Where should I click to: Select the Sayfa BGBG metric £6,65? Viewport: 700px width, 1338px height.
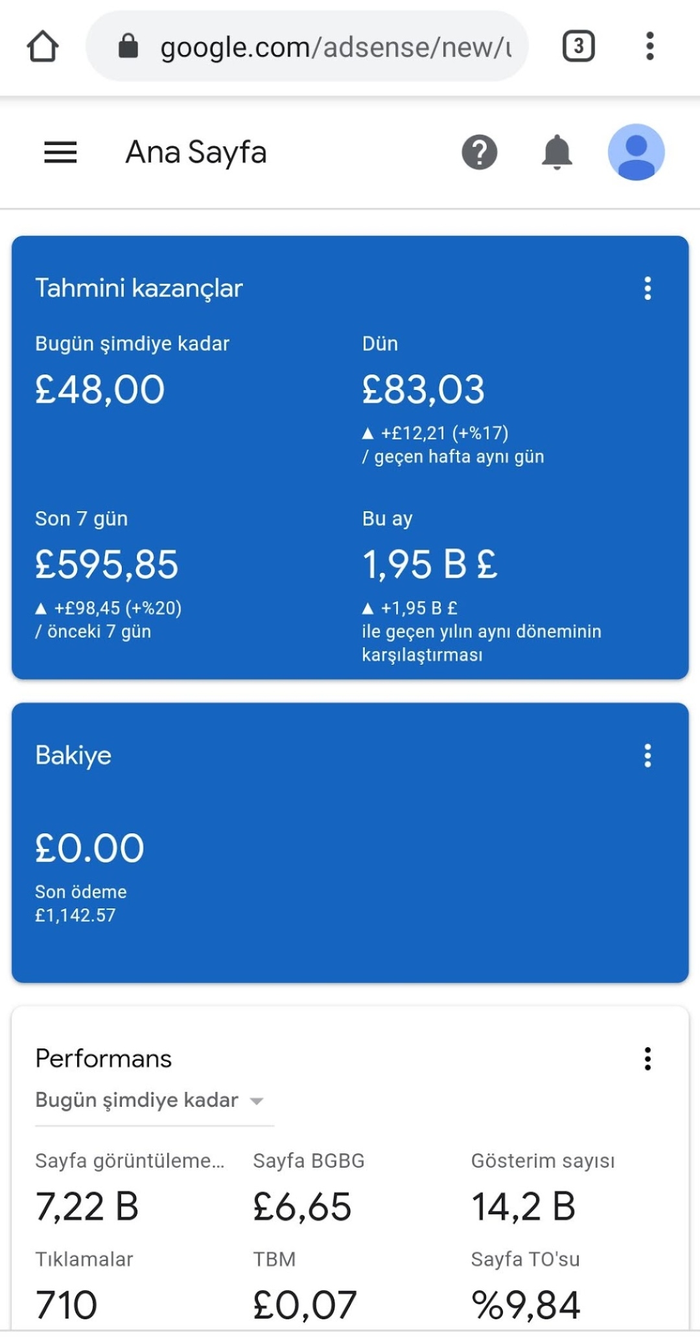tap(302, 1206)
